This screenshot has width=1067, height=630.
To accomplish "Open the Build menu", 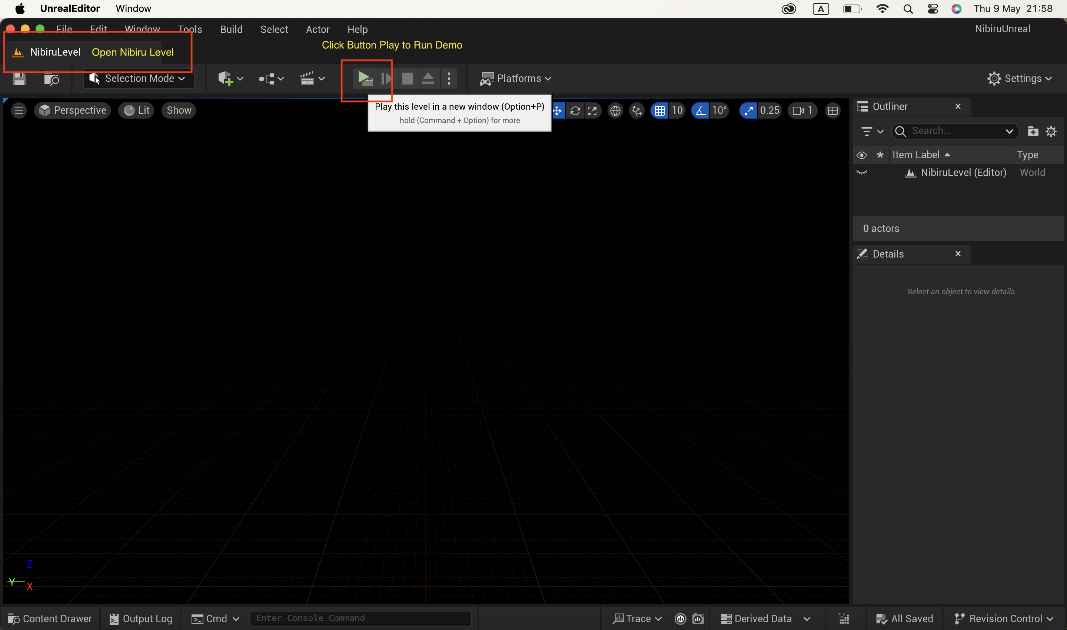I will click(x=231, y=29).
